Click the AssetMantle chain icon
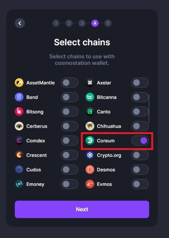The image size is (169, 238). pyautogui.click(x=19, y=83)
